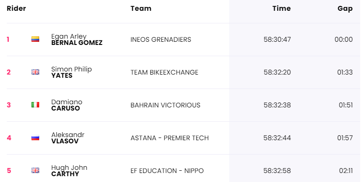Click the Italian flag beside Damiano Caruso
This screenshot has height=182, width=362.
pos(35,105)
